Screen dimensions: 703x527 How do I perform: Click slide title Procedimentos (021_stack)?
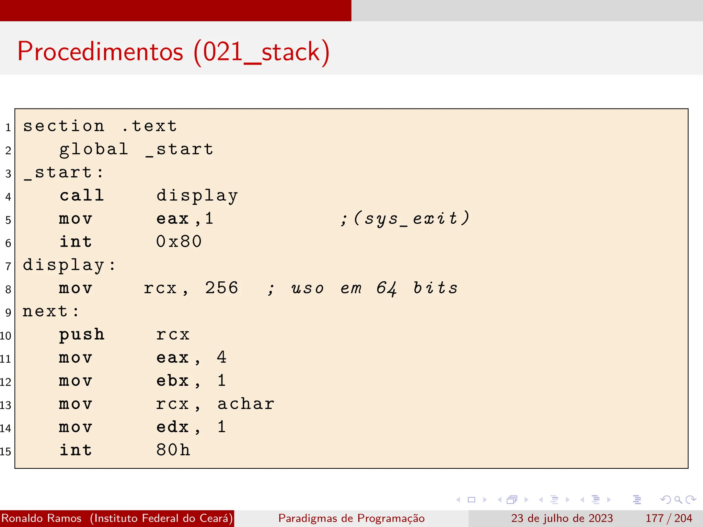(x=173, y=52)
